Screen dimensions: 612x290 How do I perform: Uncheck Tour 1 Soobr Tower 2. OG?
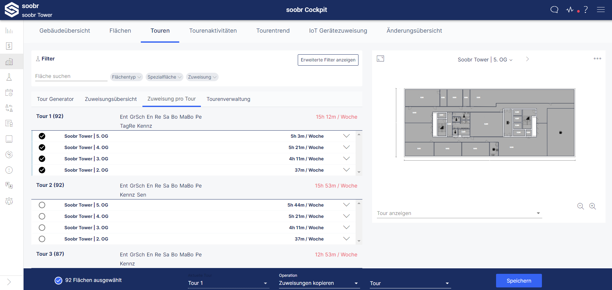tap(42, 170)
